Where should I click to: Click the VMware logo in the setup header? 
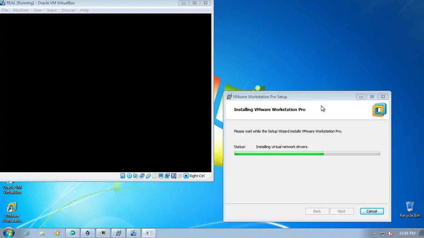(379, 110)
